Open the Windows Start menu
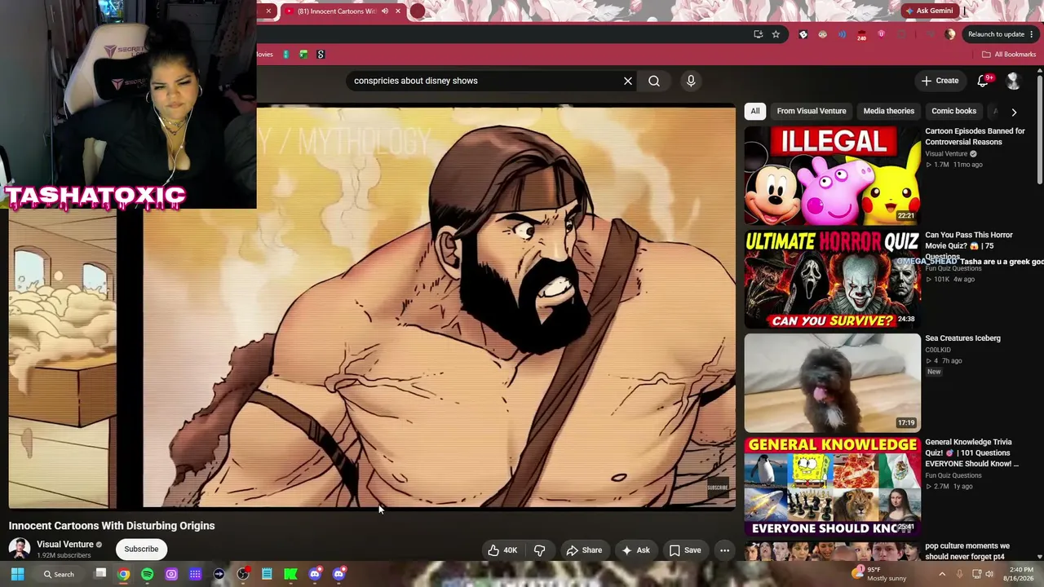Screen dimensions: 1044x587 [x=17, y=574]
